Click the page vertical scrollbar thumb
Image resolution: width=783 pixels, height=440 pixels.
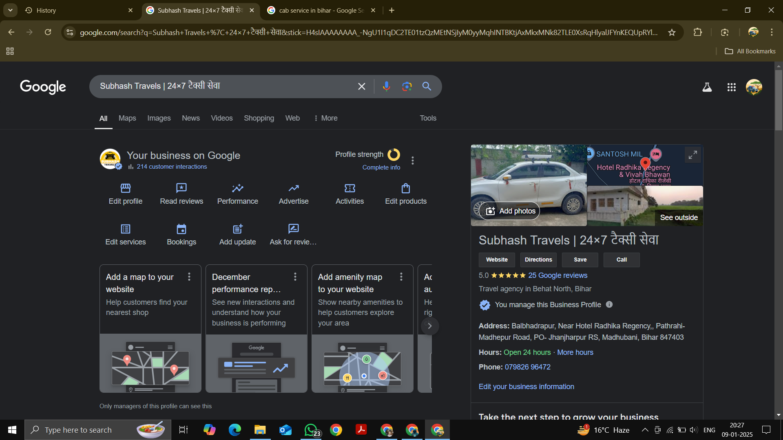[779, 100]
